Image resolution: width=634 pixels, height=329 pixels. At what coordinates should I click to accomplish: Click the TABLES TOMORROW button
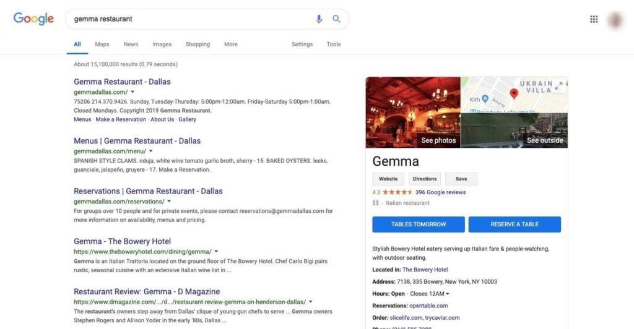click(419, 224)
